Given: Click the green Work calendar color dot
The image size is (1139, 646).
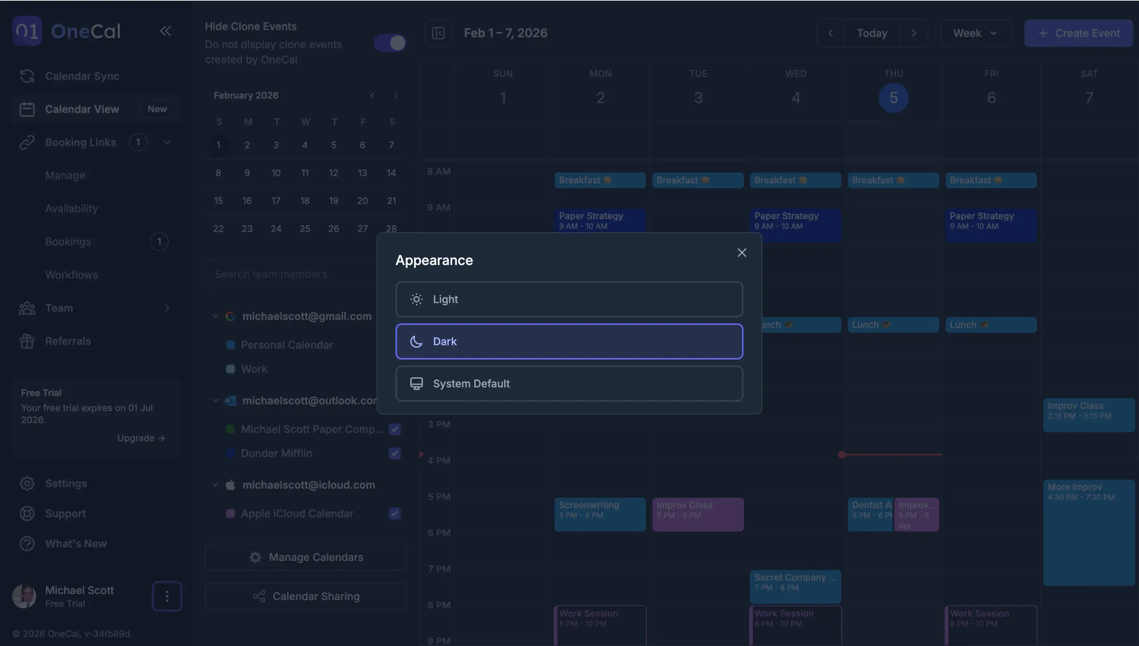Looking at the screenshot, I should click(231, 369).
